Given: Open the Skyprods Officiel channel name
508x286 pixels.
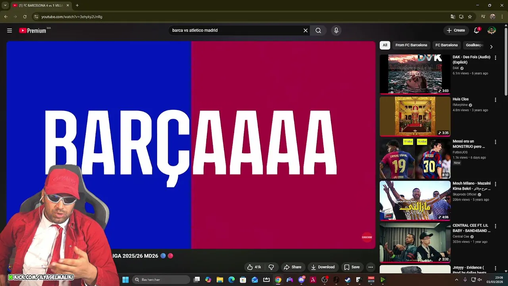Looking at the screenshot, I should coord(464,194).
